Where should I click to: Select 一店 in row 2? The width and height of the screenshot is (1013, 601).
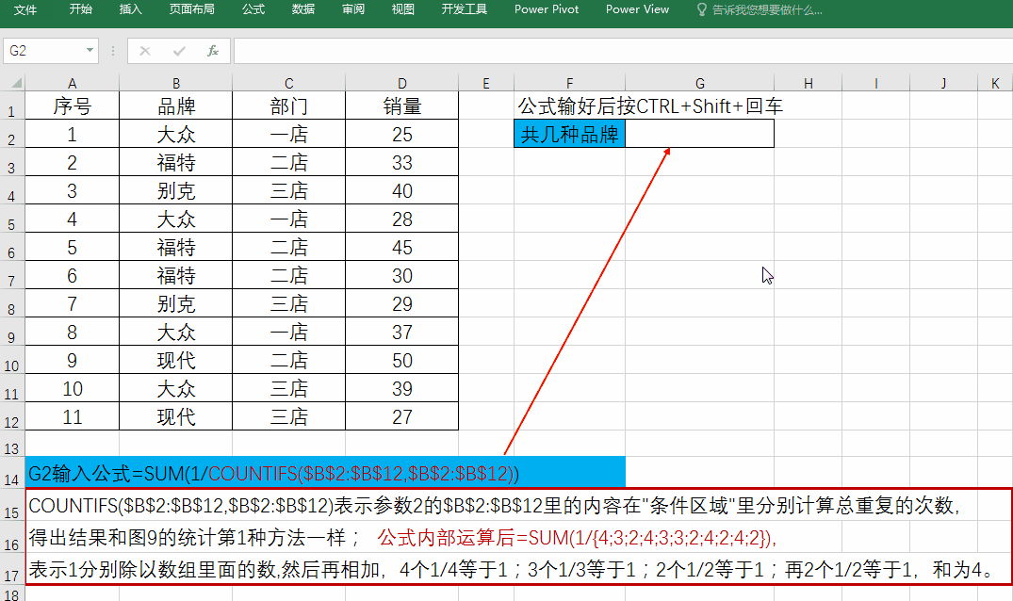(x=288, y=134)
